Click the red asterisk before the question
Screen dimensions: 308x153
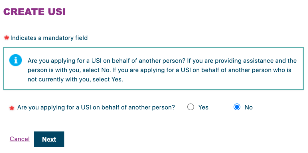12,108
